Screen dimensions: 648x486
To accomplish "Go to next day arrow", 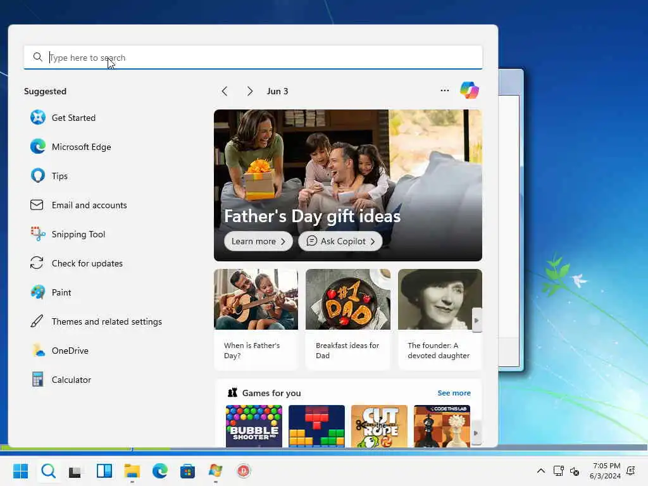I will click(x=249, y=91).
